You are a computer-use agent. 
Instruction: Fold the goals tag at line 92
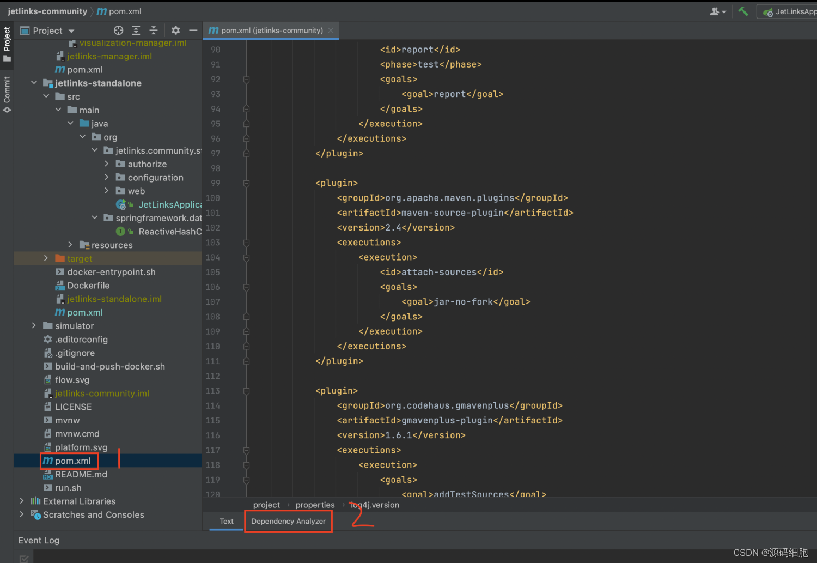point(246,80)
